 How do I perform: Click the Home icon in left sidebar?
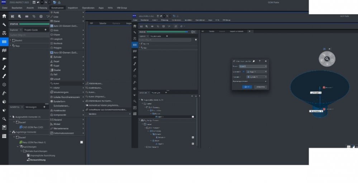tap(4, 16)
